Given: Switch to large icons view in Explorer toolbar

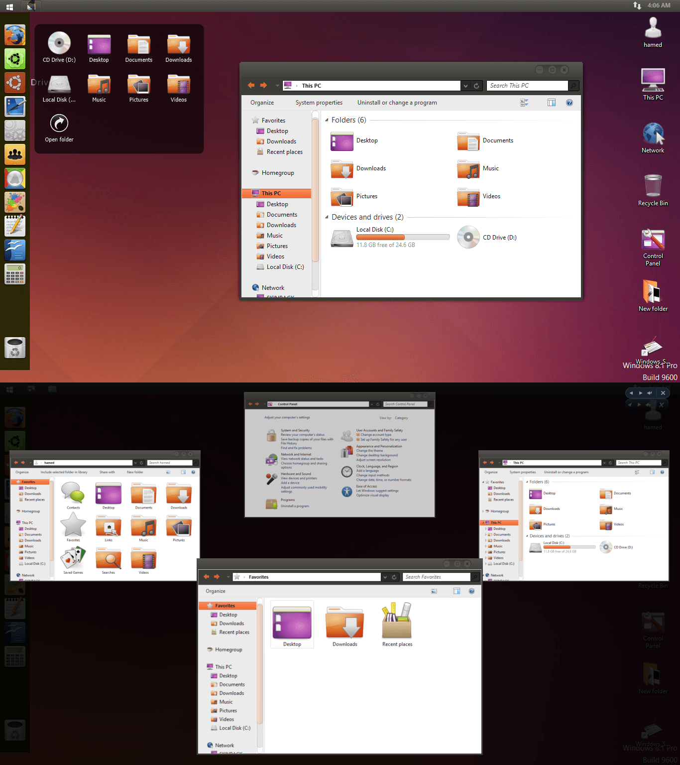Looking at the screenshot, I should click(524, 103).
